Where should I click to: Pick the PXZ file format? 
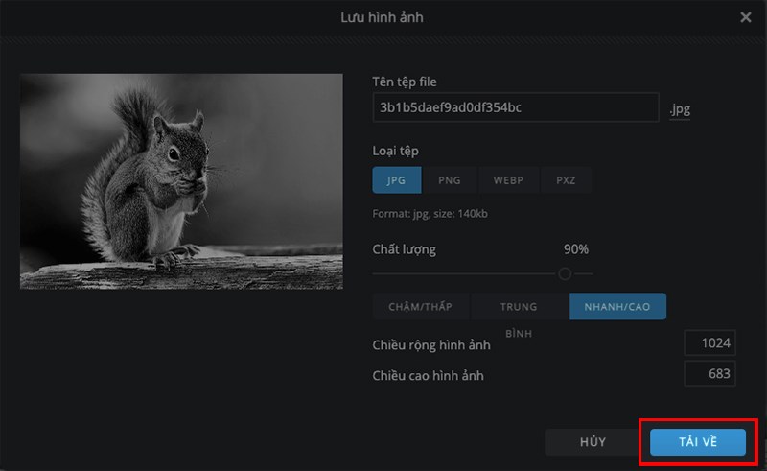click(566, 179)
